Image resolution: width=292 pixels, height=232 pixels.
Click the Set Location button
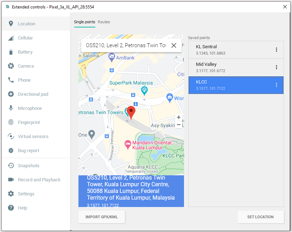pos(260,217)
